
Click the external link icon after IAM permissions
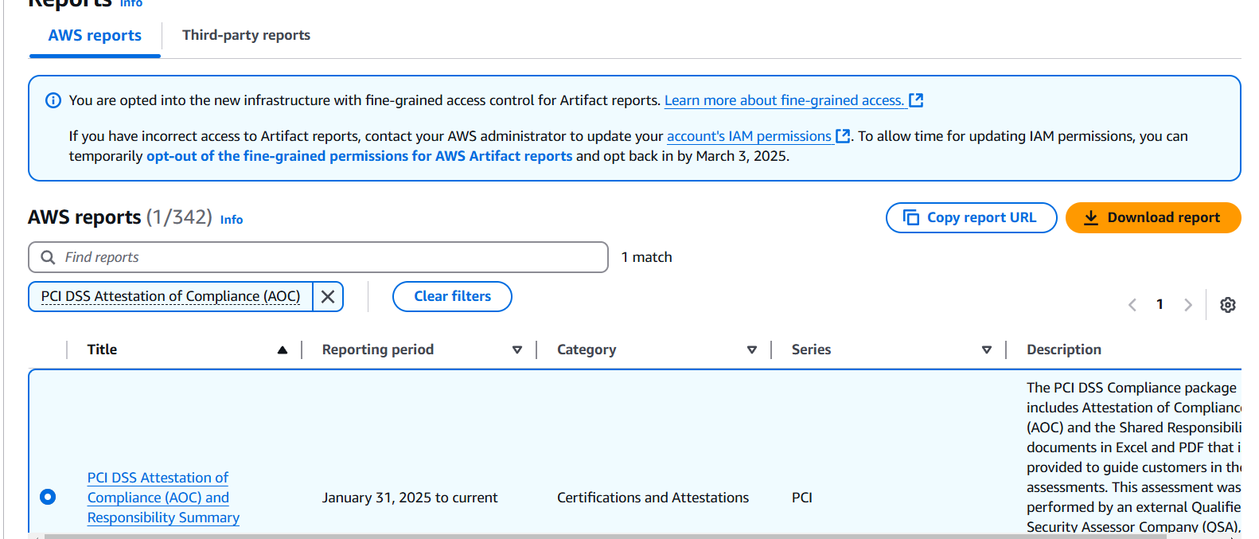[843, 136]
